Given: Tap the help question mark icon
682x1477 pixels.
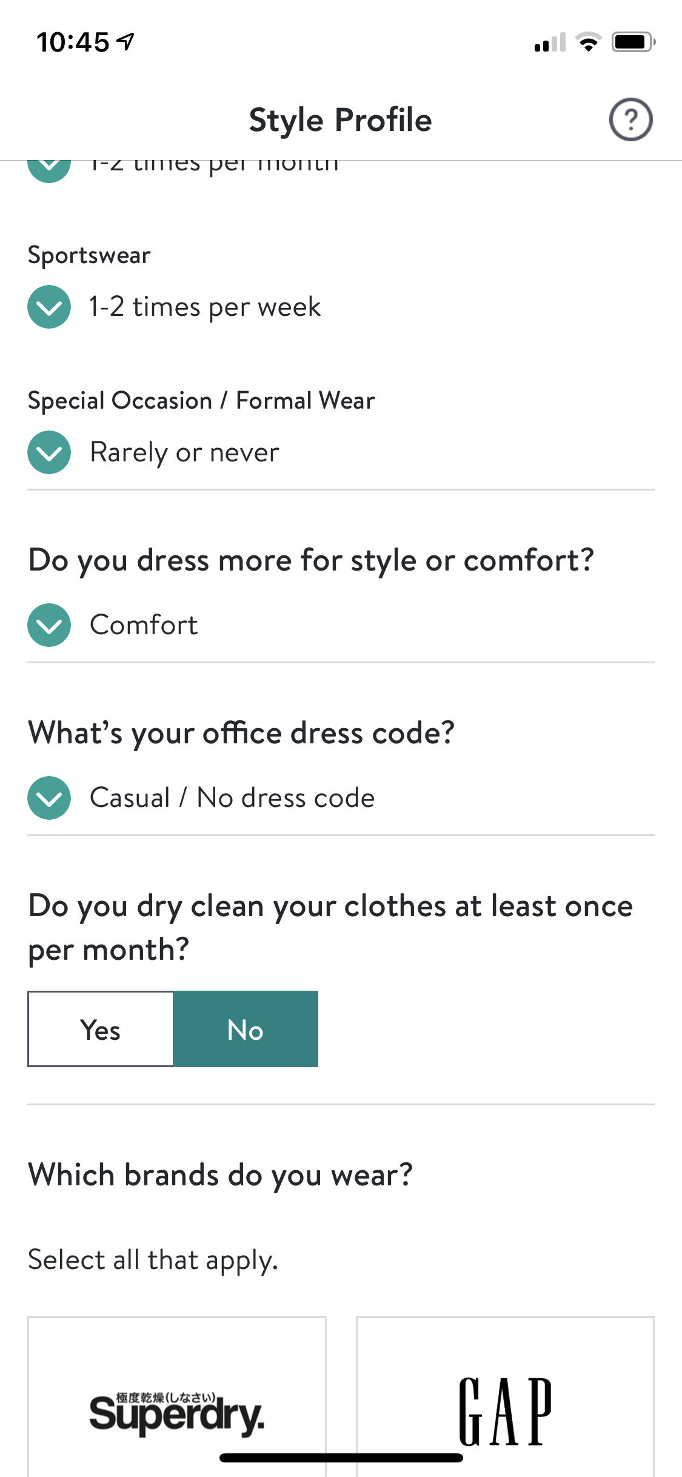Looking at the screenshot, I should 630,119.
